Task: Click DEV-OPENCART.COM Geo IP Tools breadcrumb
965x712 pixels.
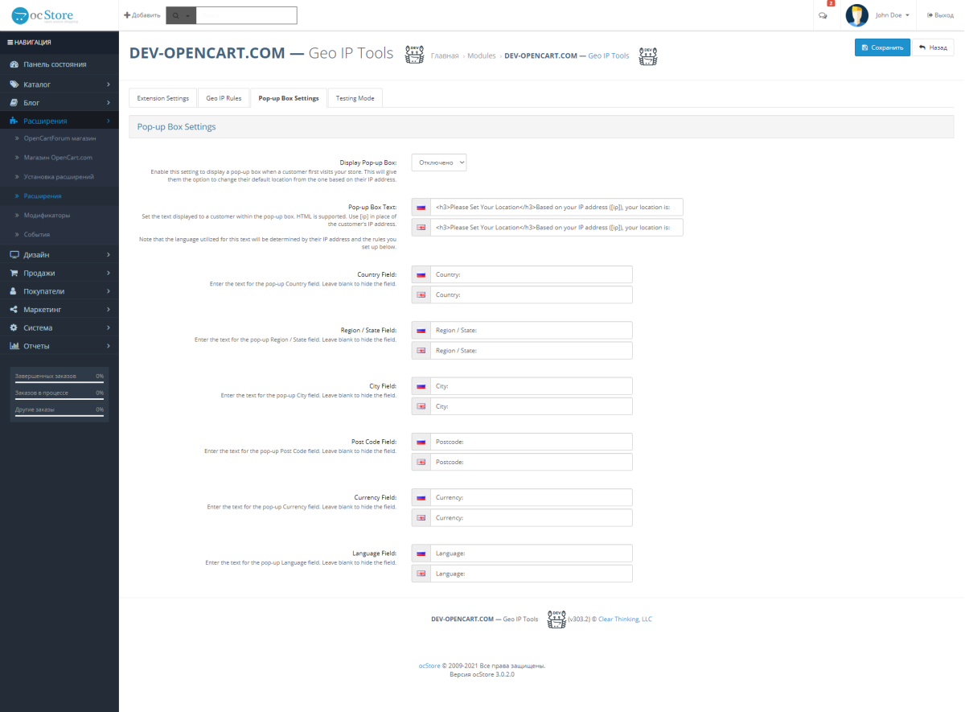Action: (566, 56)
